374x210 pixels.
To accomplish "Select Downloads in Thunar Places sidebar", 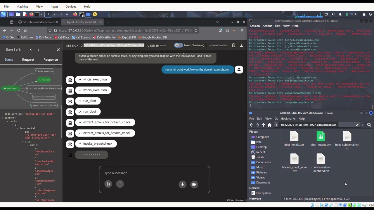I will pos(263,183).
